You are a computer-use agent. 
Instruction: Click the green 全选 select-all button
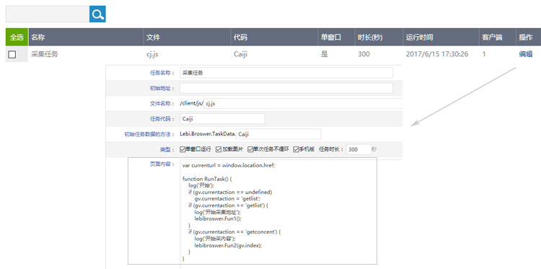pyautogui.click(x=17, y=37)
